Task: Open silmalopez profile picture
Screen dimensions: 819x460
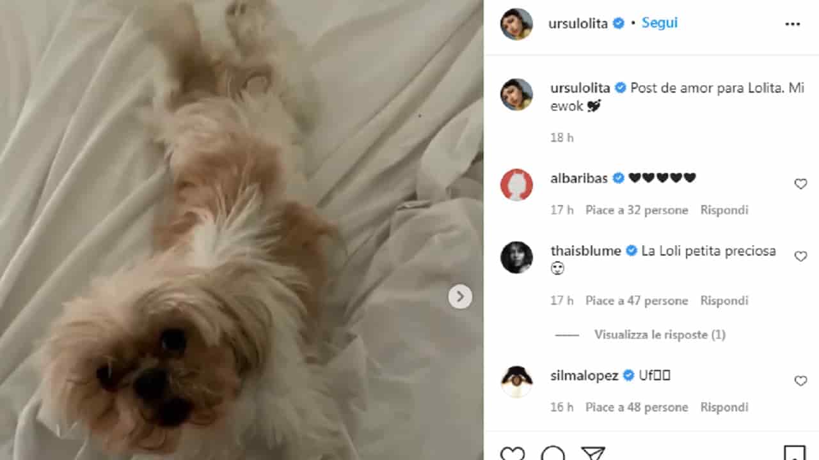Action: [516, 381]
